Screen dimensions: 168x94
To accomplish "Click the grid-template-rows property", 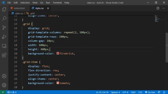I will (42, 37).
